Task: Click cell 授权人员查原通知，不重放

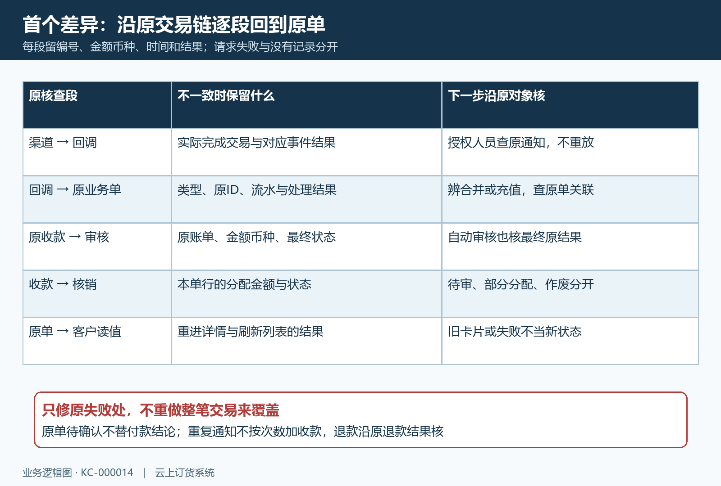Action: click(x=570, y=152)
